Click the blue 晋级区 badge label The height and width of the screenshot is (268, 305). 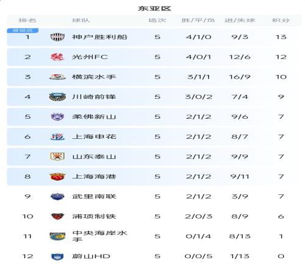[23, 30]
